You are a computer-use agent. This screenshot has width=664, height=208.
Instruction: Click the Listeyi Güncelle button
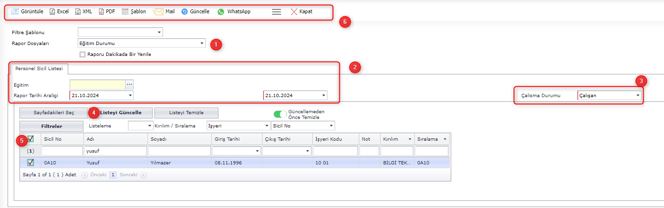(121, 113)
